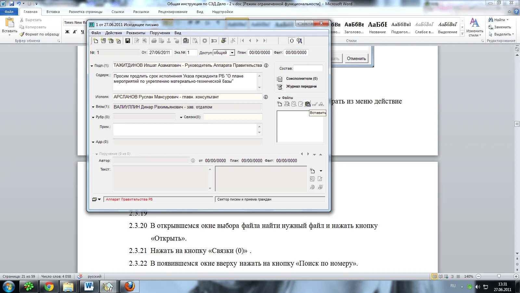
Task: Open the Вид menu in the letter window
Action: click(178, 33)
